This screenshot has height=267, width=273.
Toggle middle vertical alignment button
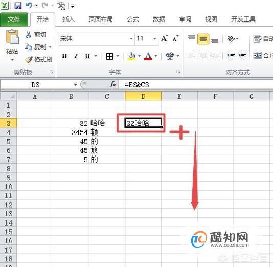coord(203,39)
